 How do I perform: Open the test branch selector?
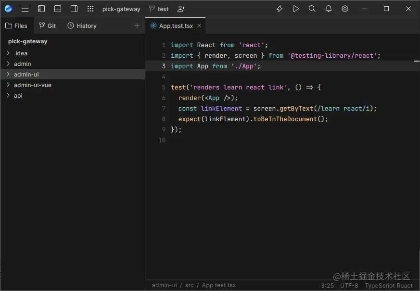tap(159, 9)
